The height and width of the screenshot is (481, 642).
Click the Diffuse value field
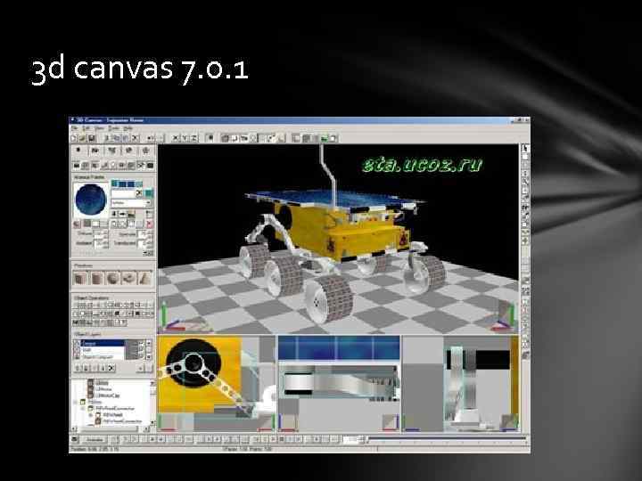101,234
